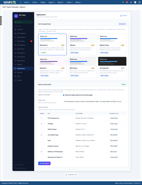Click the notifications flag icon with red badge
Viewport: 142px width, 185px height.
click(127, 2)
